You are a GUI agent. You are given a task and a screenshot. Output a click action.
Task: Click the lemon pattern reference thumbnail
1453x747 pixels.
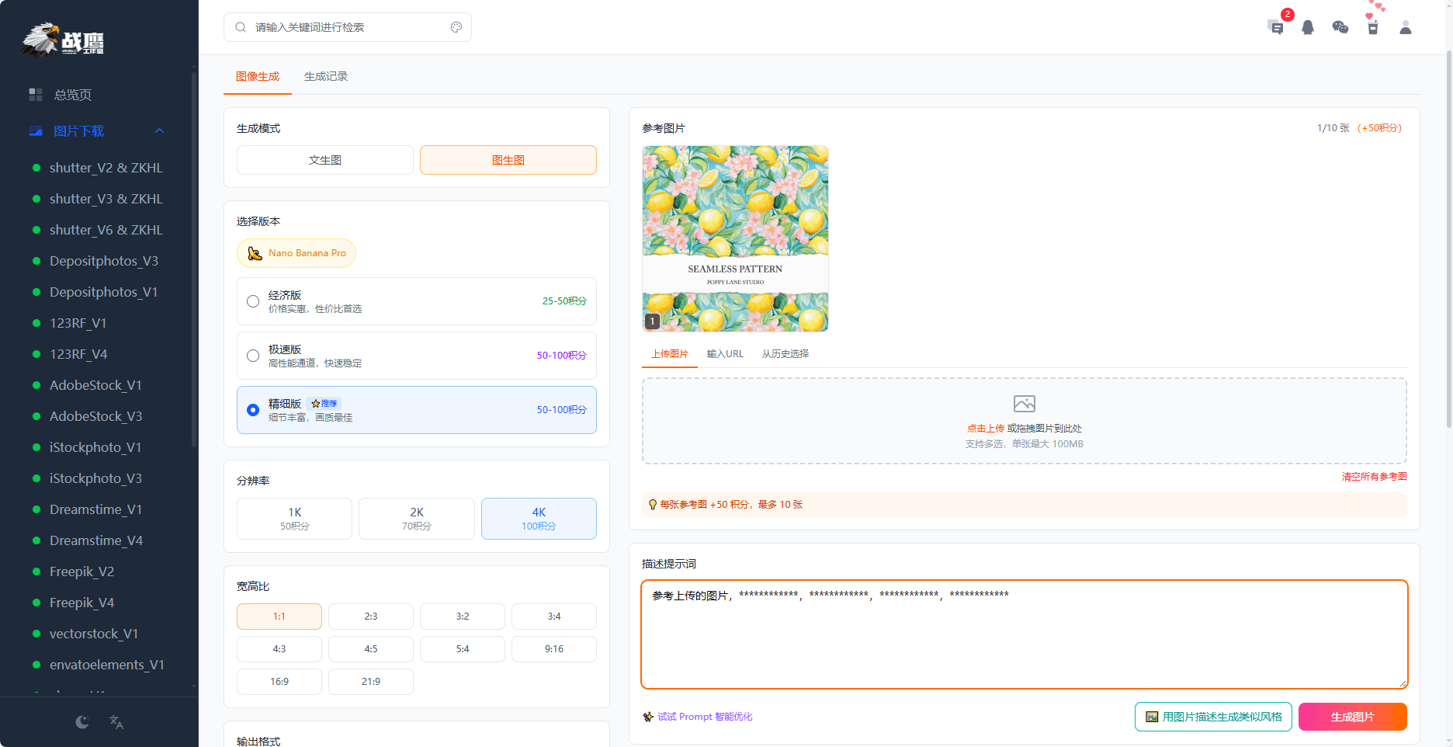coord(734,238)
